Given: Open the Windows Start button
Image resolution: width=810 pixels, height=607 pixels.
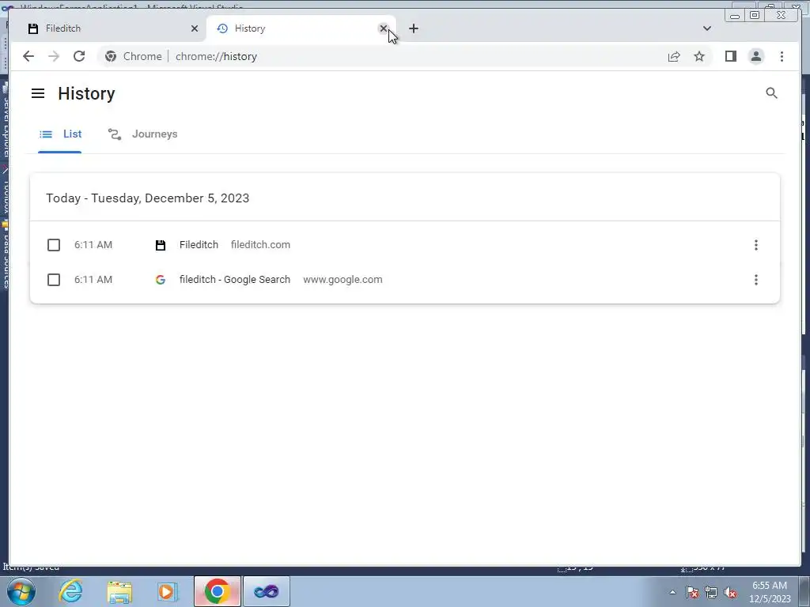Looking at the screenshot, I should coord(21,591).
